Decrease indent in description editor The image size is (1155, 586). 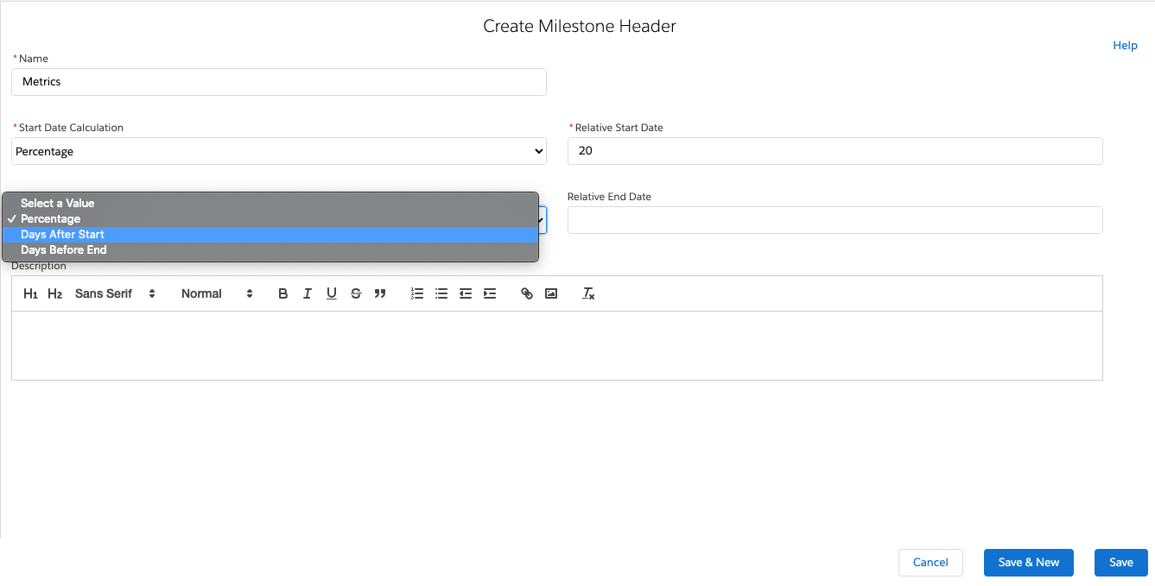click(466, 293)
